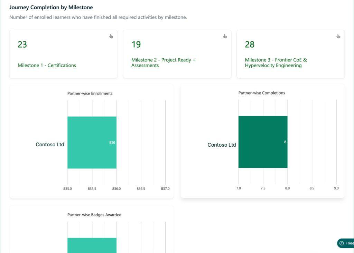Open Milestone 1 - Certifications link
This screenshot has width=354, height=253.
pos(47,65)
